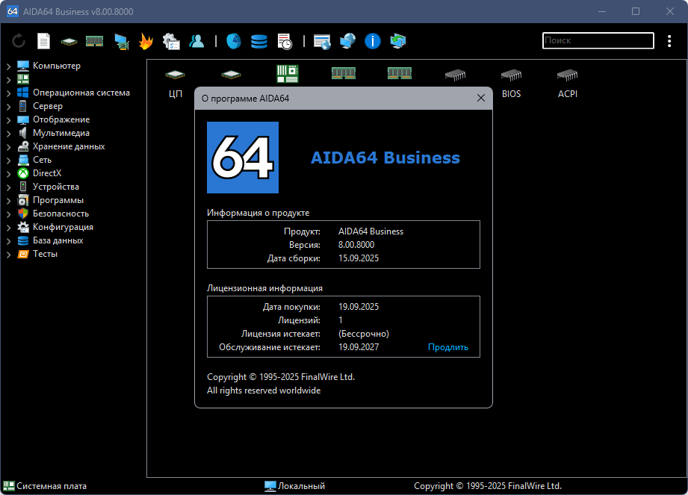Click the monitor icon beside Локальный
Viewport: 688px width, 495px height.
(x=270, y=486)
